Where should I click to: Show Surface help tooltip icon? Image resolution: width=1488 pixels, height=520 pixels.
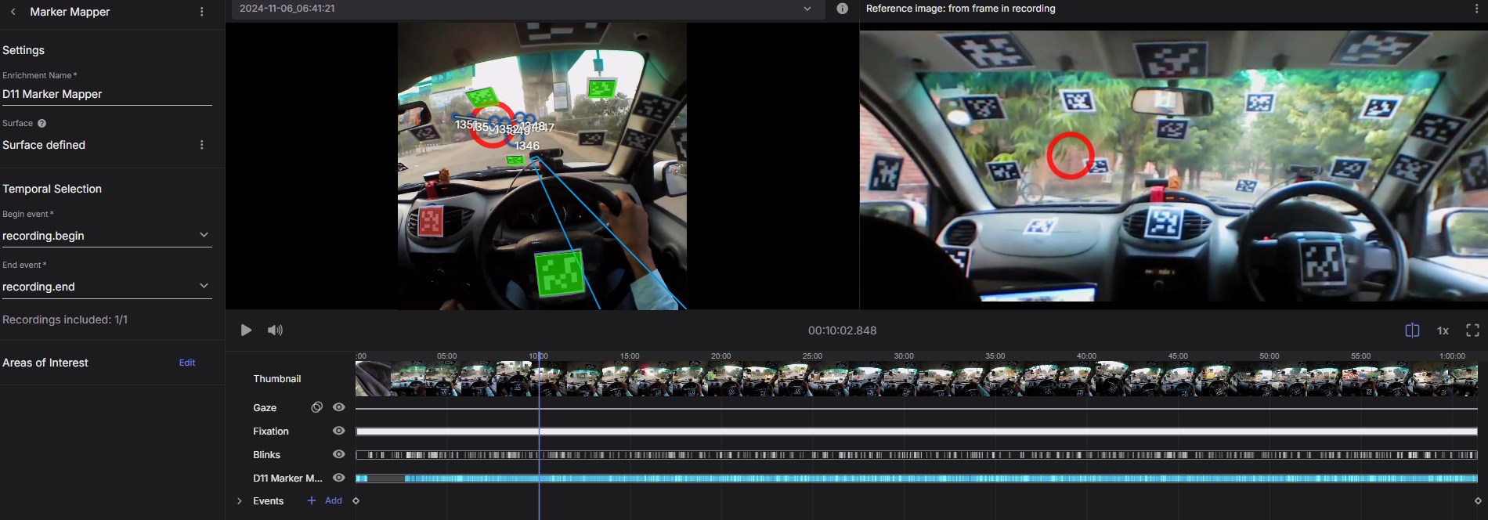pos(42,123)
